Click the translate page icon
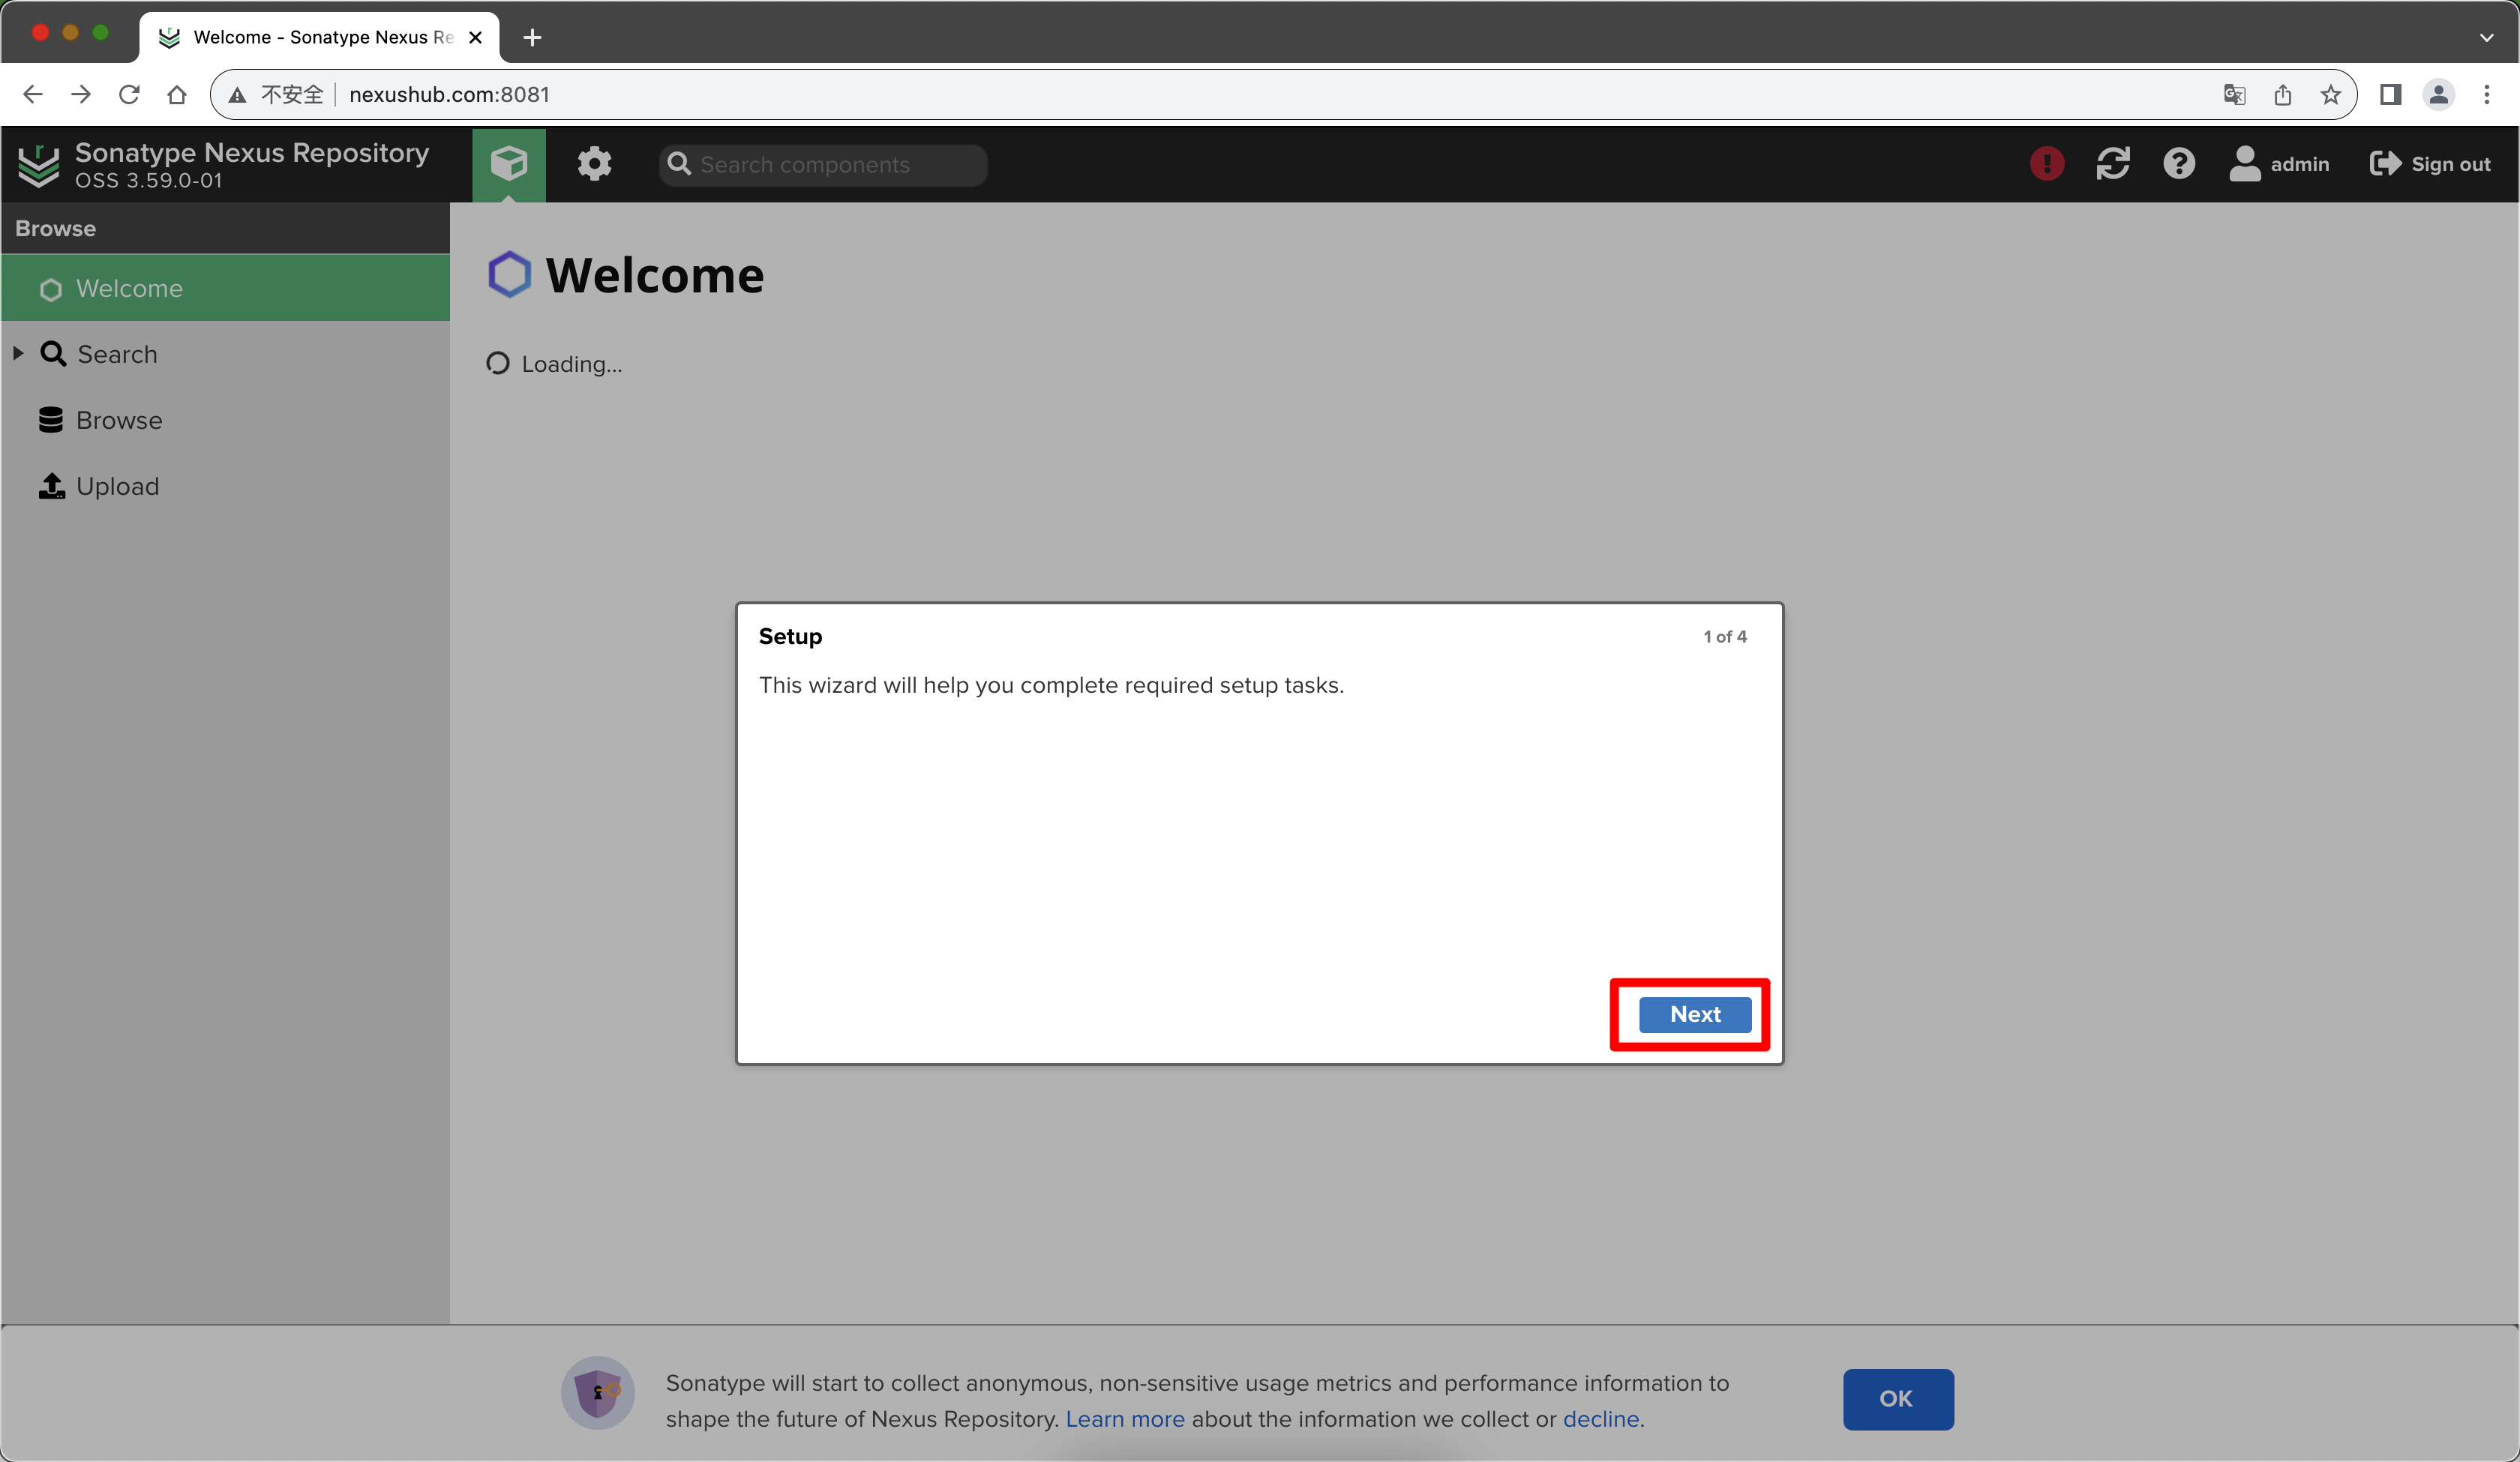This screenshot has width=2520, height=1462. (x=2235, y=95)
